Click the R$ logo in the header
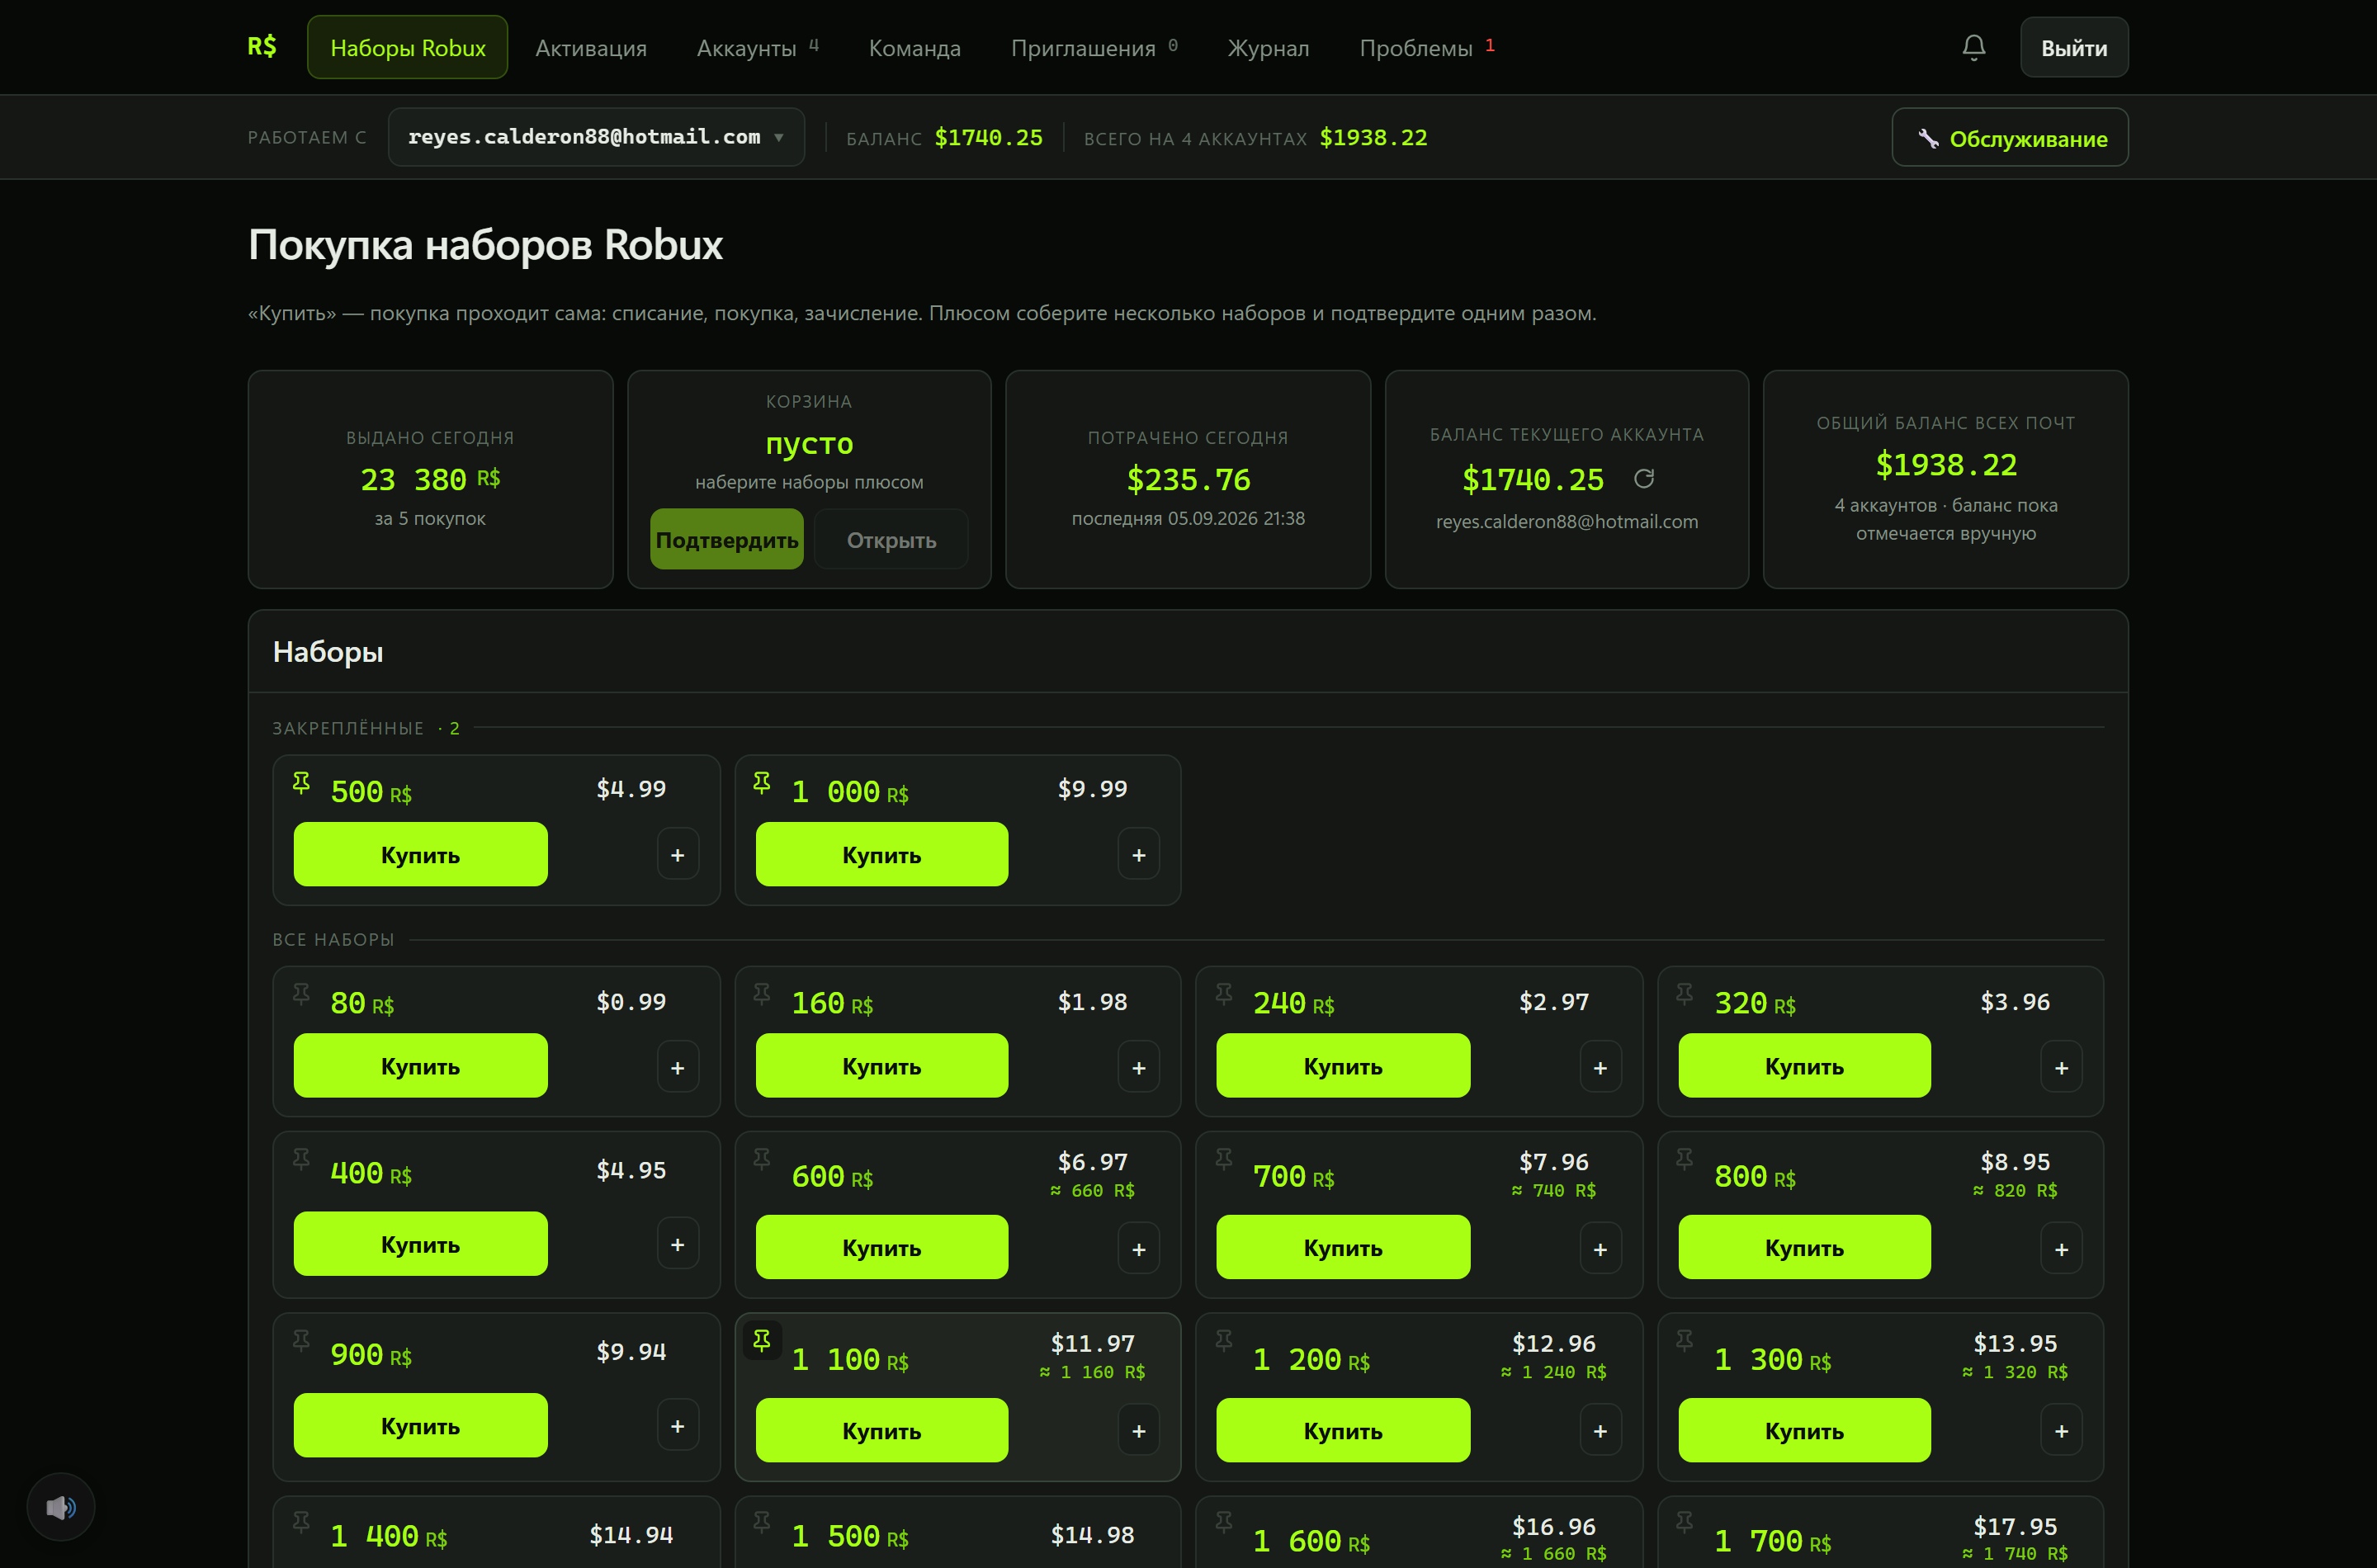The image size is (2377, 1568). [262, 47]
